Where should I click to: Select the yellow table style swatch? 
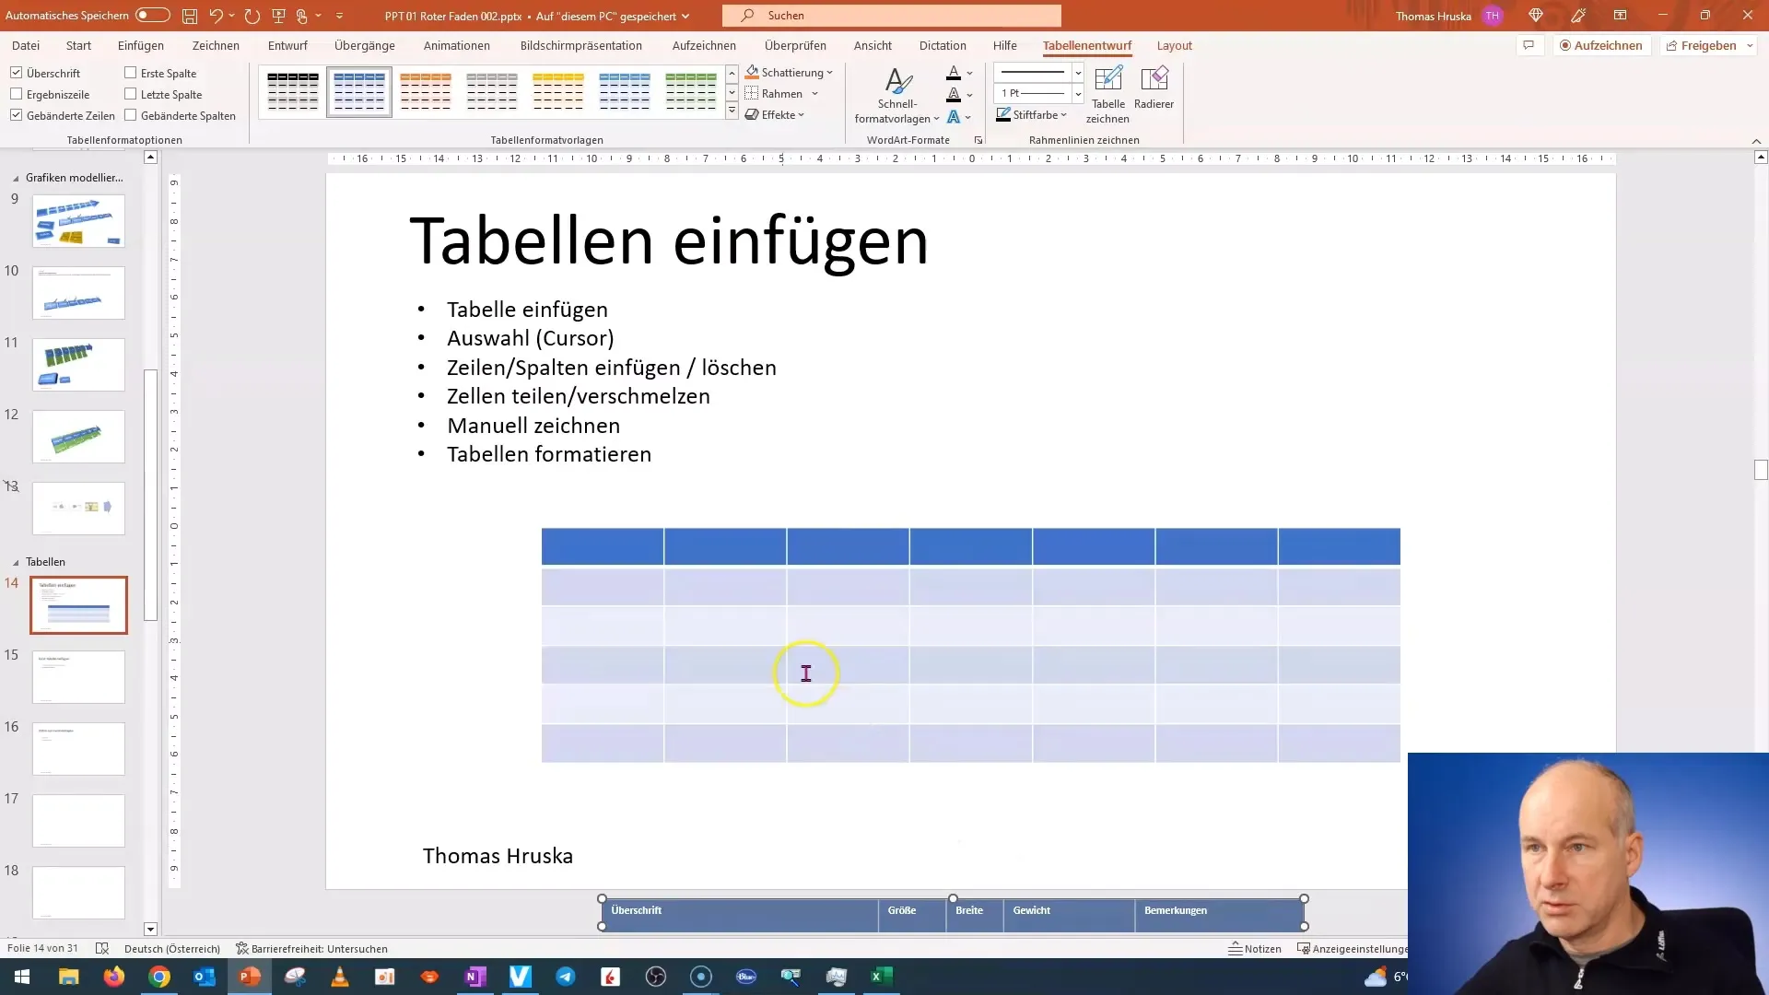pos(558,91)
